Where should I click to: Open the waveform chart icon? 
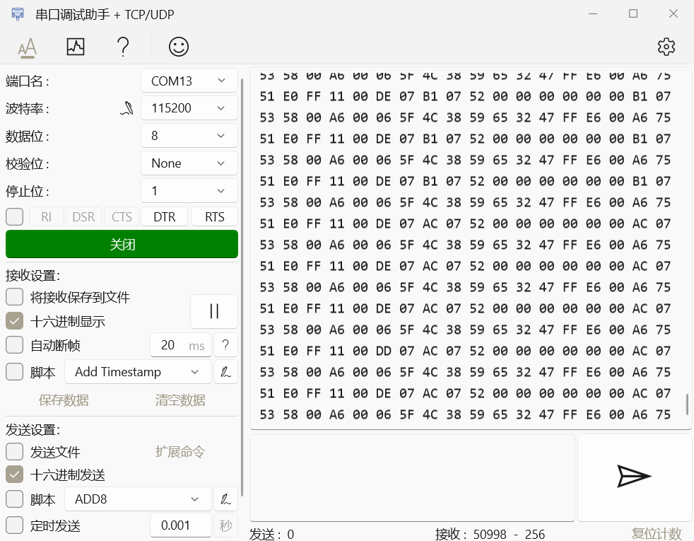75,47
